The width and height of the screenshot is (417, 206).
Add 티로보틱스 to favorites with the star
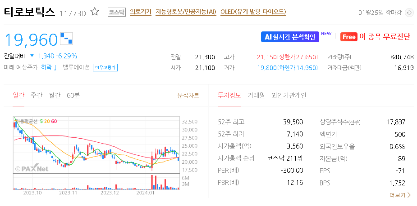[95, 12]
